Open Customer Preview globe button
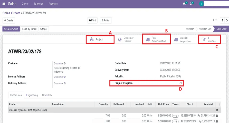Viewport: 229px width, 123px height. tap(126, 40)
